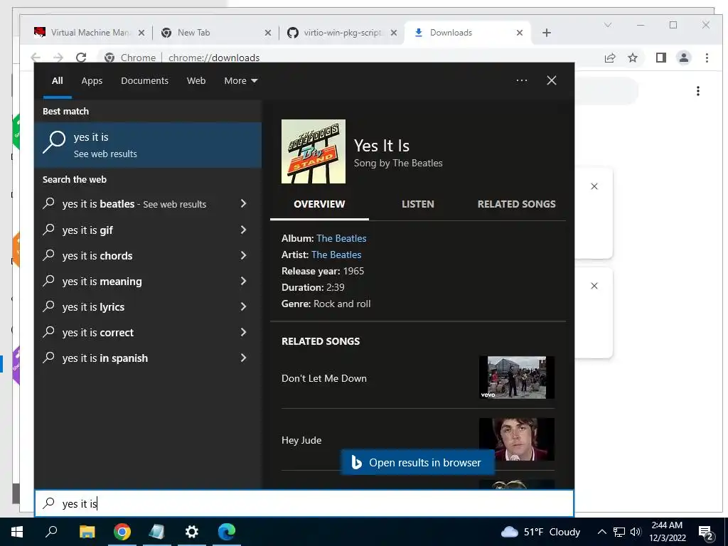
Task: Open the RELATED SONGS tab
Action: [516, 204]
